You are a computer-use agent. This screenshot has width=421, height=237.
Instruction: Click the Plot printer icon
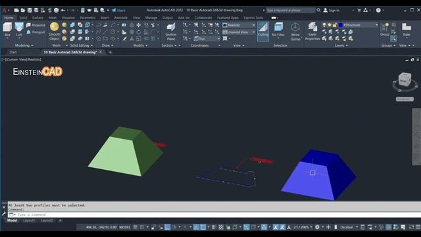click(x=56, y=11)
